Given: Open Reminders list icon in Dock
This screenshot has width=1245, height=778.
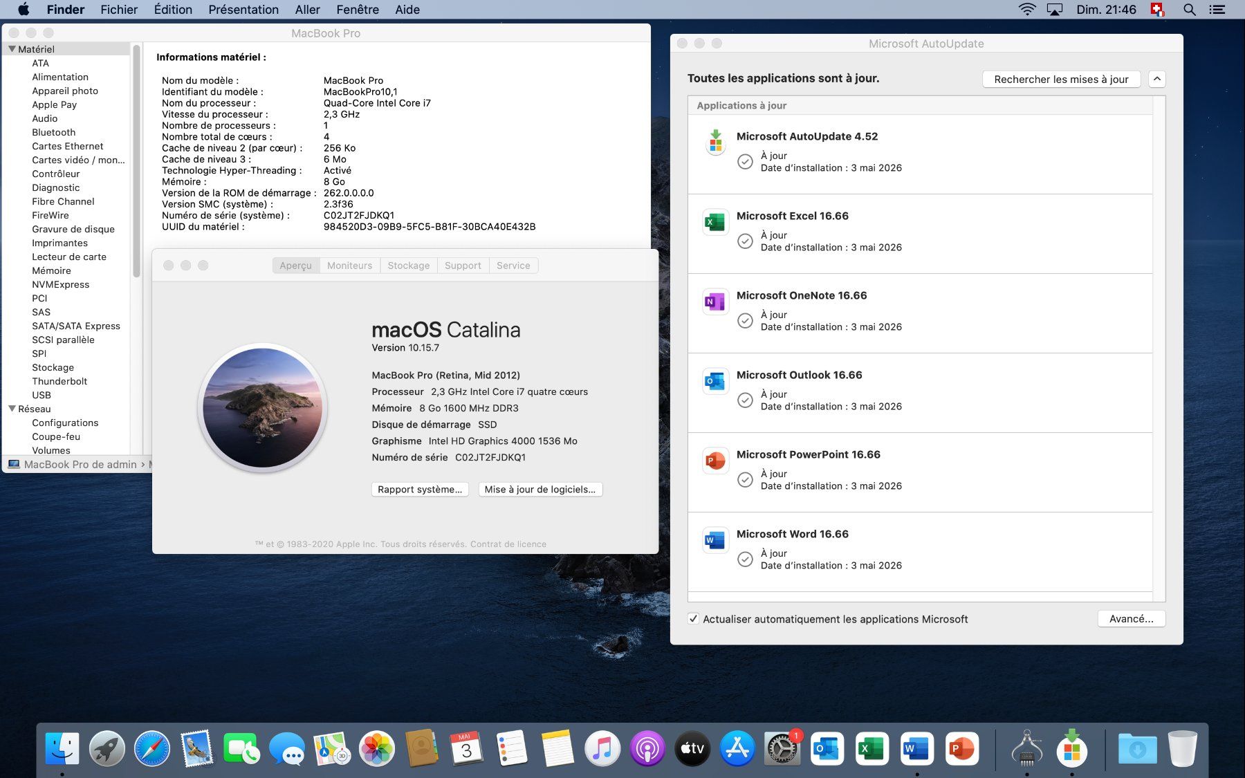Looking at the screenshot, I should click(x=512, y=748).
